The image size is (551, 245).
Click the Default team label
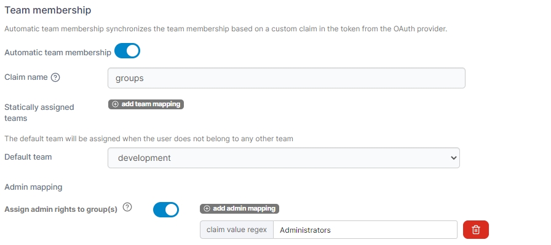click(28, 157)
